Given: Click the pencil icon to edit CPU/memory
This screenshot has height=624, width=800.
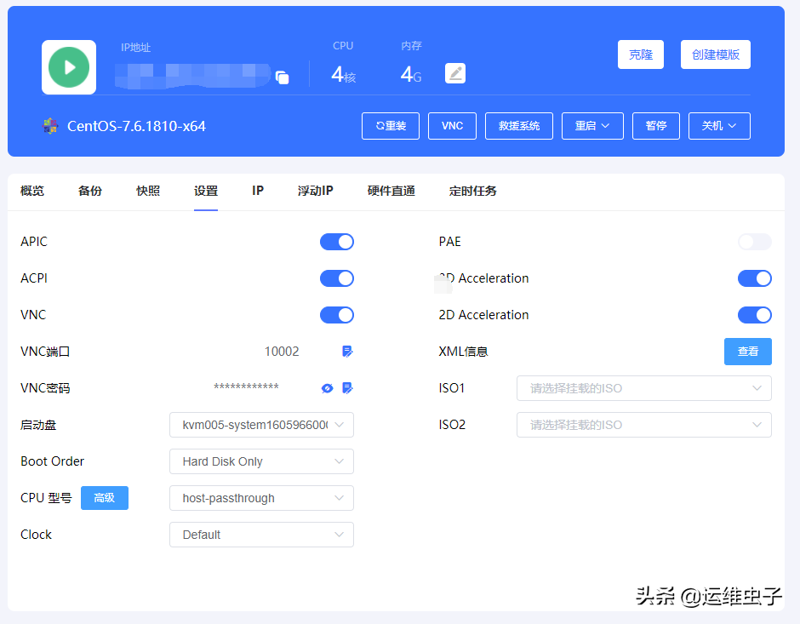Looking at the screenshot, I should coord(455,73).
